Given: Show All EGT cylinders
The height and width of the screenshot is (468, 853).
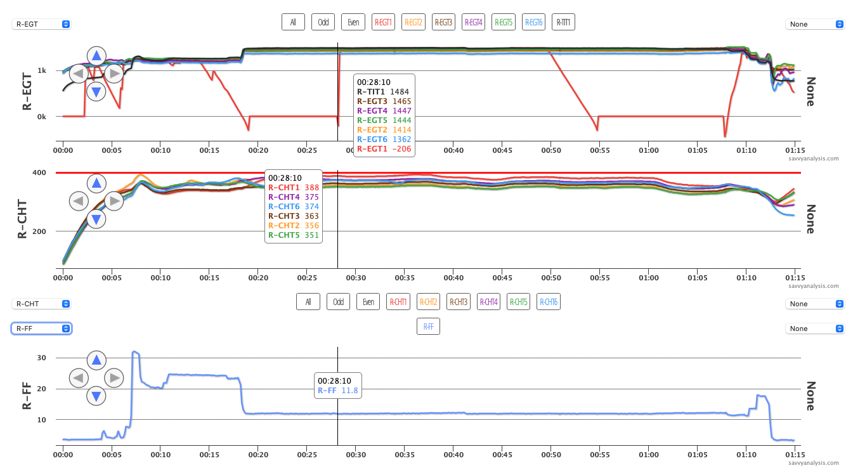Looking at the screenshot, I should click(x=293, y=22).
